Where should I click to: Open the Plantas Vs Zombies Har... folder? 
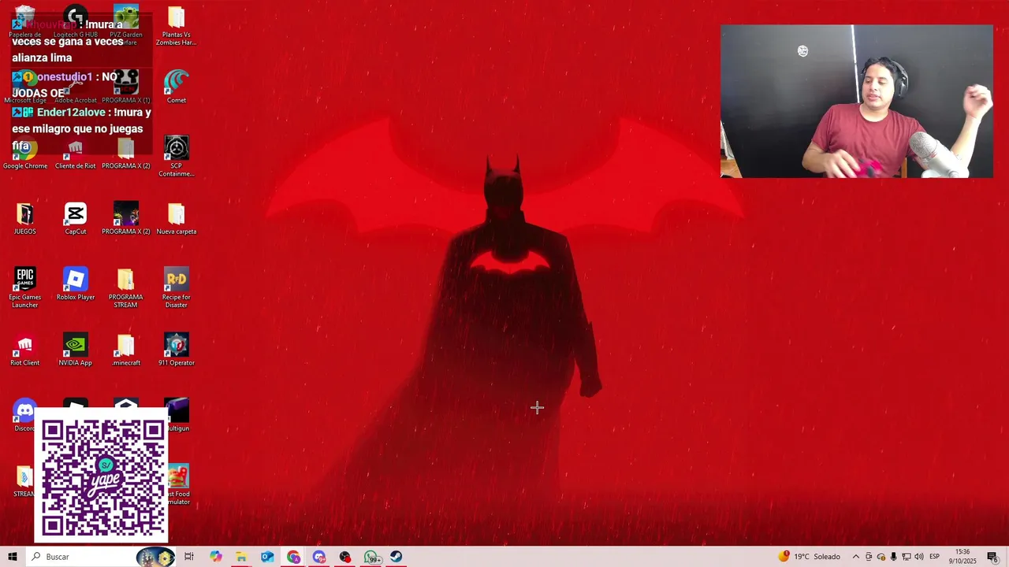point(177,25)
